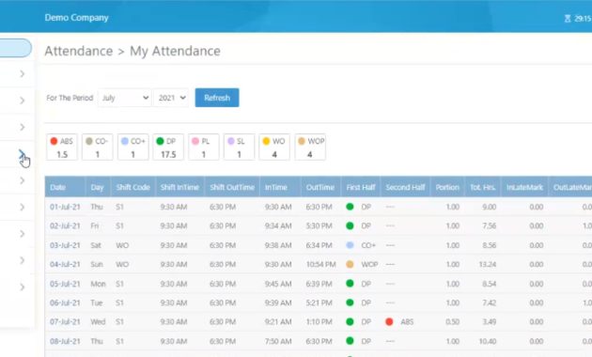The width and height of the screenshot is (592, 357).
Task: Click the 13.24 total hours cell
Action: [488, 264]
